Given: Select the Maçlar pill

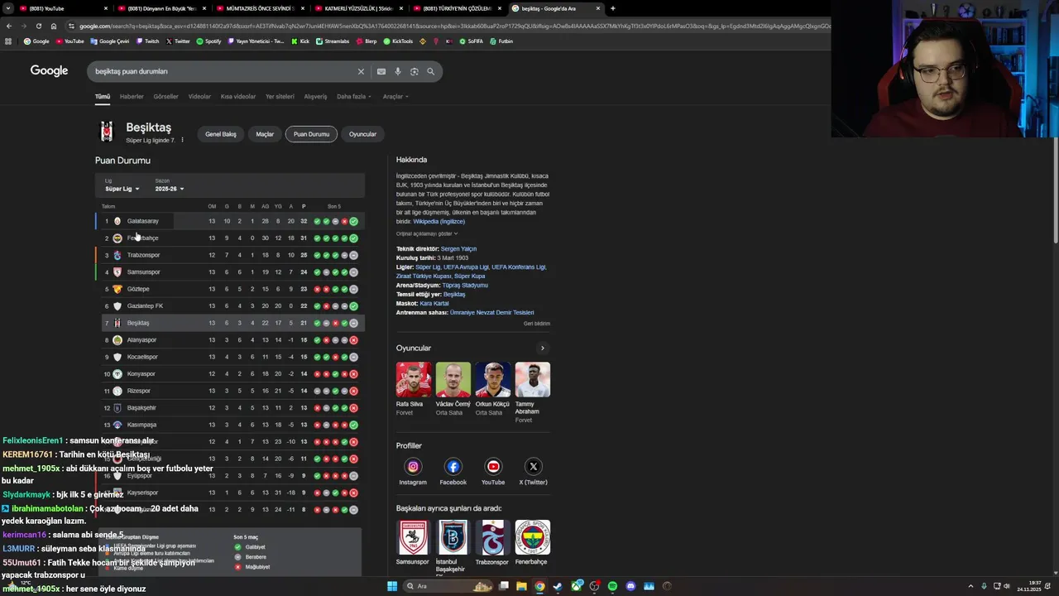Looking at the screenshot, I should (x=265, y=134).
